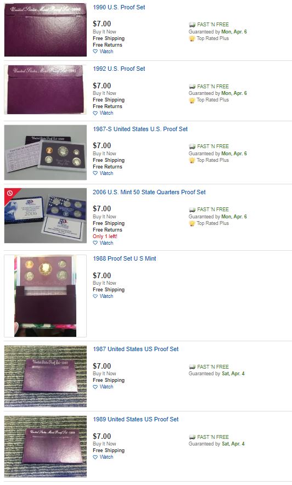Click the 1987 proof set on carpet thumbnail
Image resolution: width=292 pixels, height=485 pixels.
46,376
